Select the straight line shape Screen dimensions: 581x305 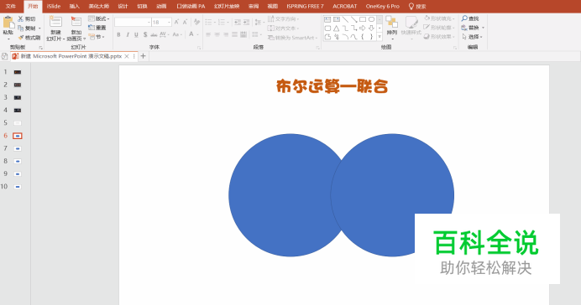tap(345, 19)
